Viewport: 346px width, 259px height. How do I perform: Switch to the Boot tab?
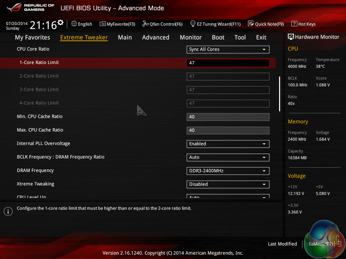[x=218, y=37]
